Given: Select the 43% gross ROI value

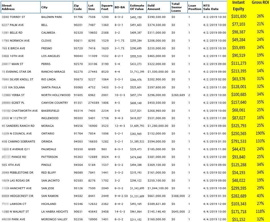Looking at the screenshot, I should 260,196.
